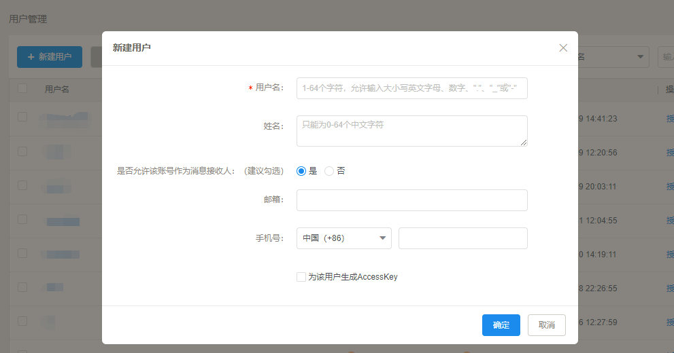Image resolution: width=674 pixels, height=353 pixels.
Task: Click the resize handle of 姓名 textarea
Action: [524, 143]
